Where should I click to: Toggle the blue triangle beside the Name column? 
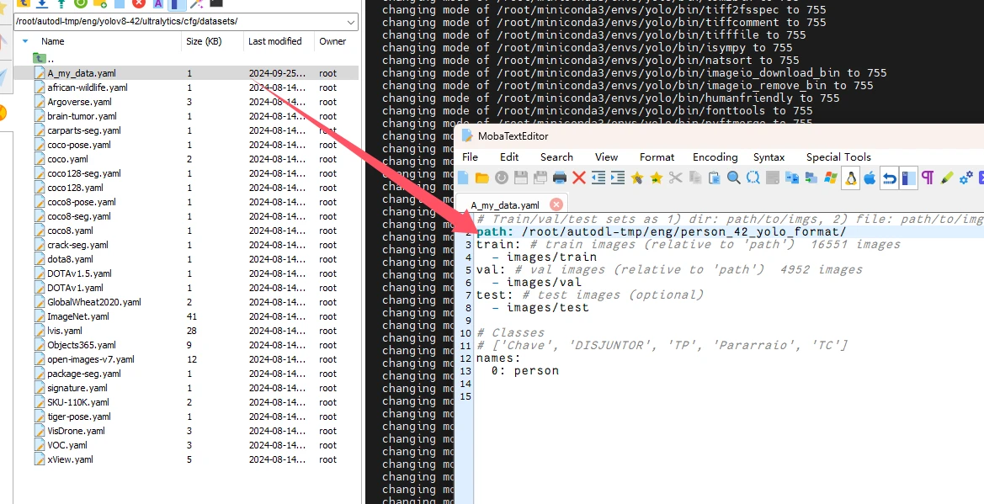point(25,41)
